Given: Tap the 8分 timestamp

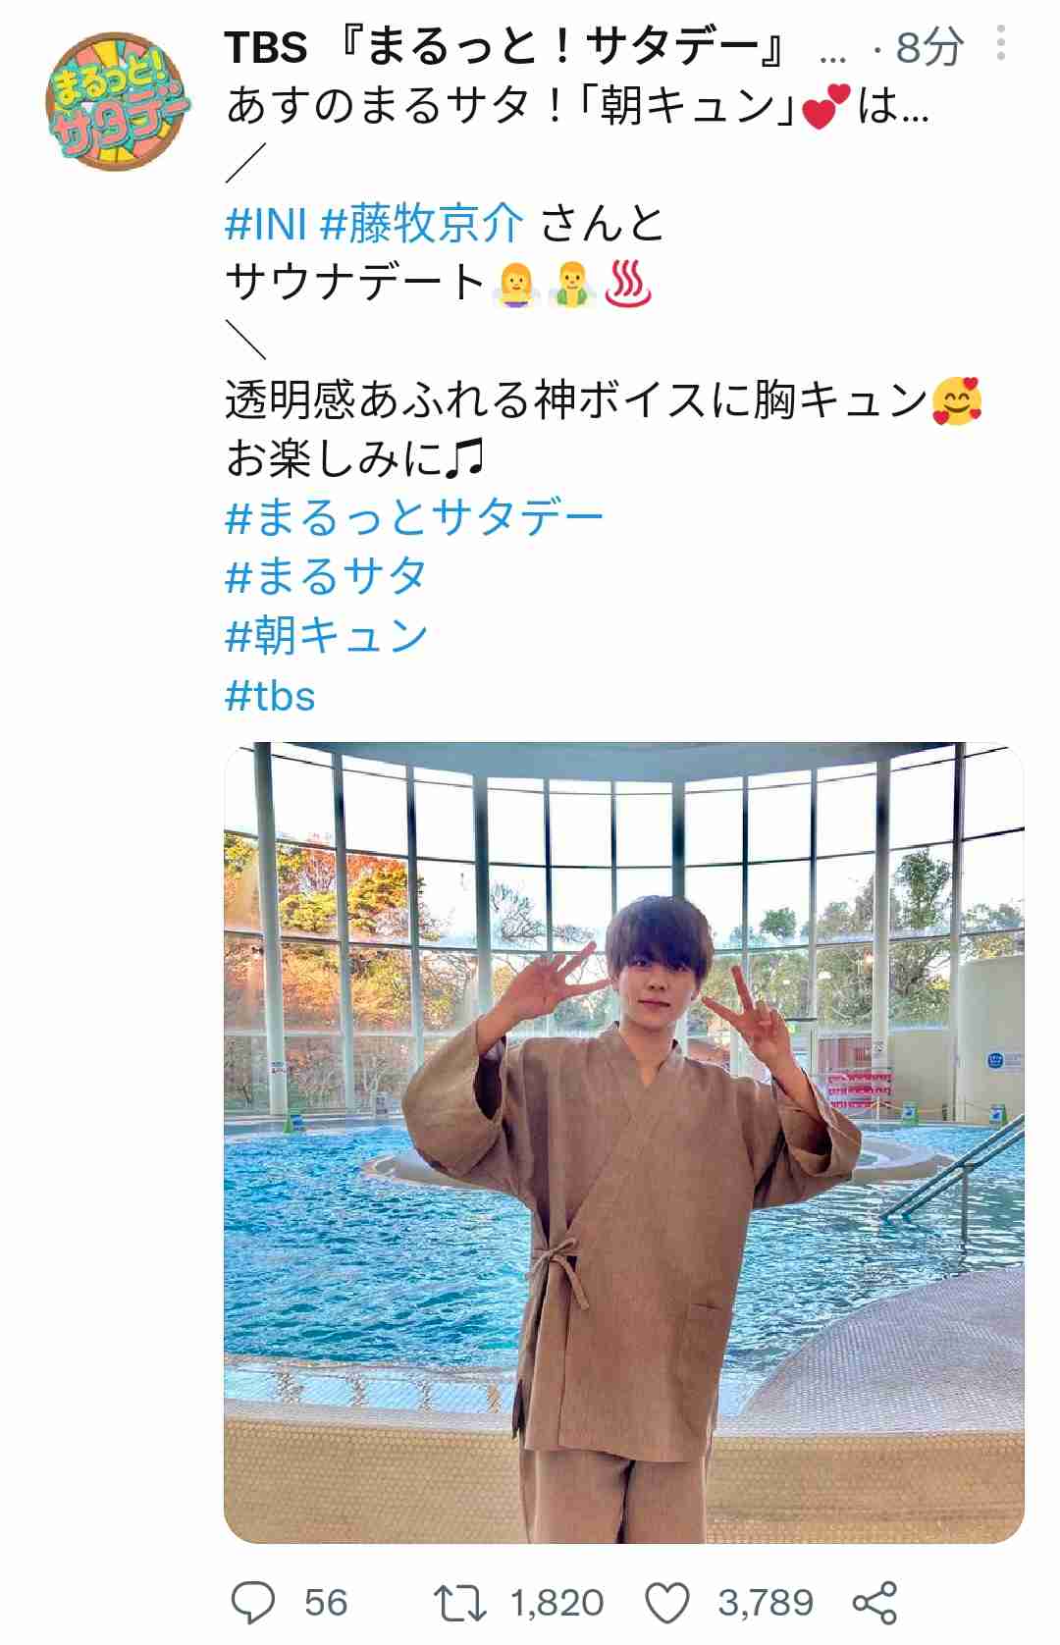Looking at the screenshot, I should pos(928,46).
